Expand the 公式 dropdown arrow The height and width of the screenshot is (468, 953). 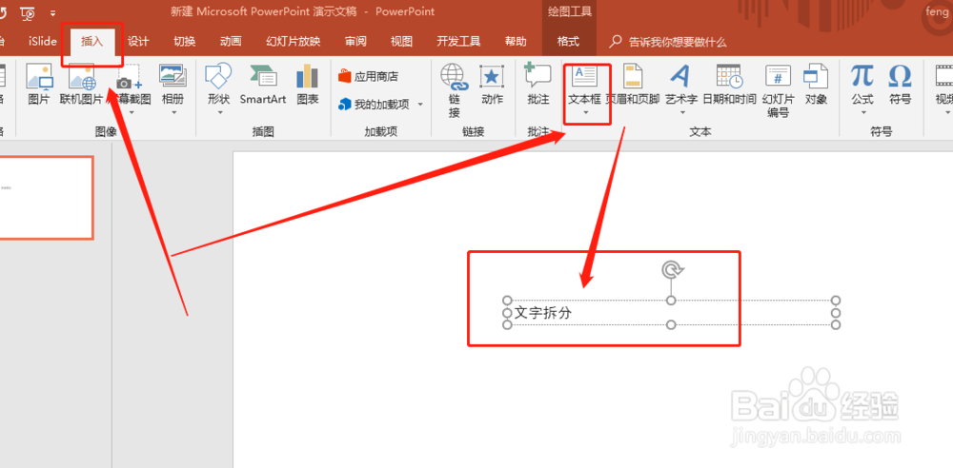click(x=862, y=111)
